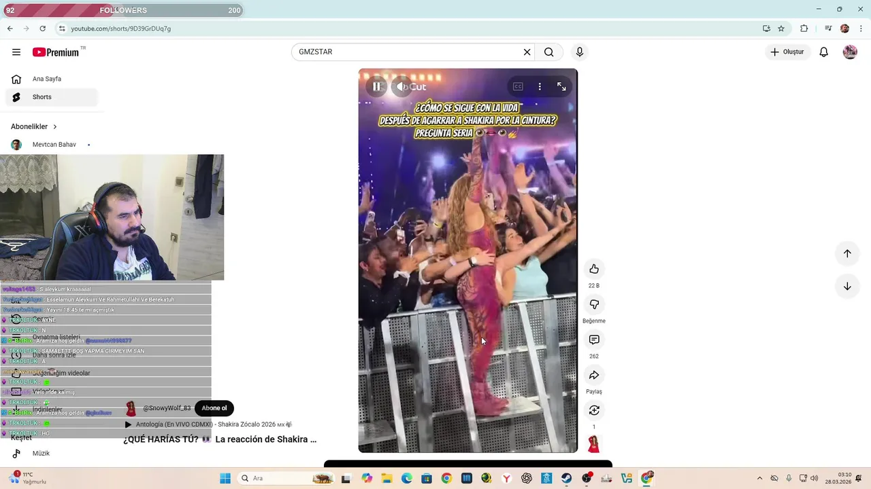View site information for youtube.com
The height and width of the screenshot is (489, 871).
pos(61,29)
